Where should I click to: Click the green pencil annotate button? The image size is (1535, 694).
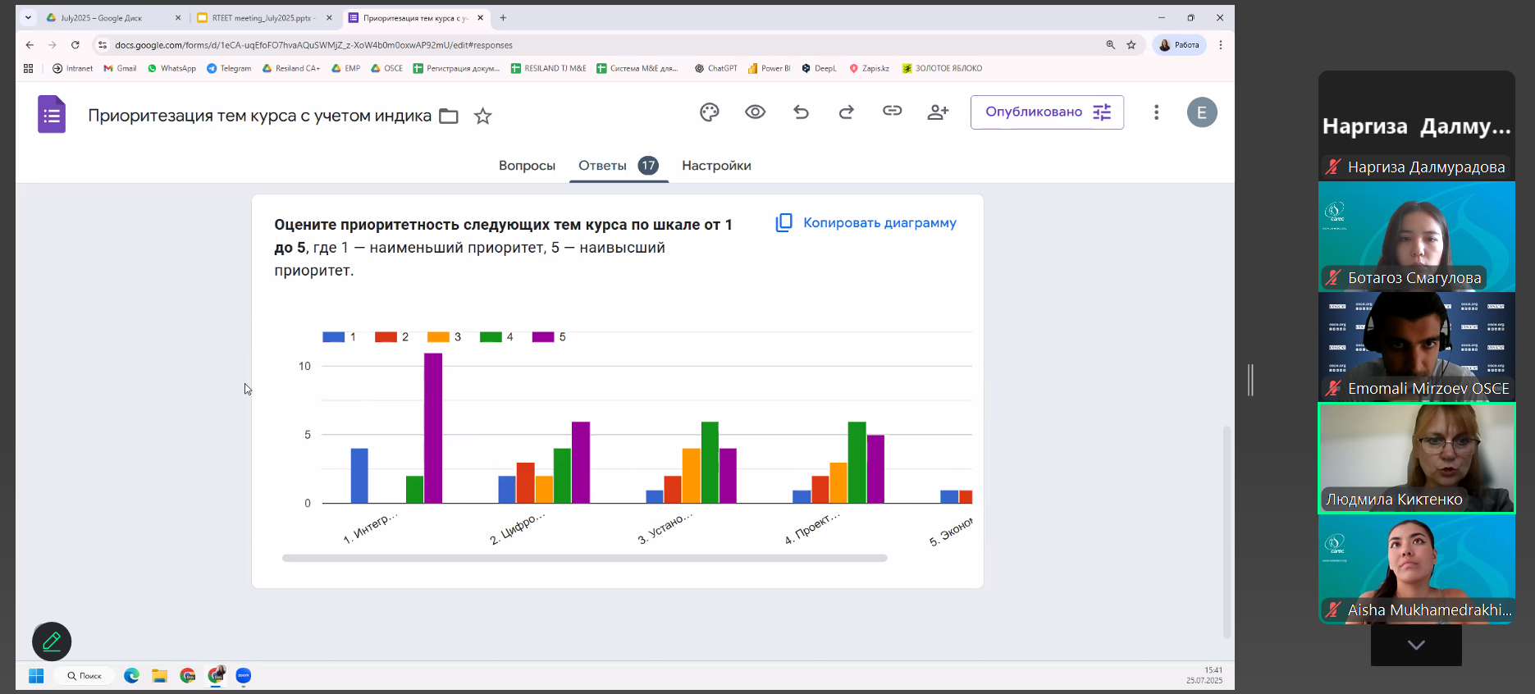point(52,641)
